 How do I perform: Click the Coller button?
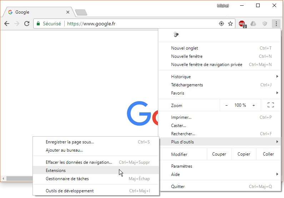point(268,154)
